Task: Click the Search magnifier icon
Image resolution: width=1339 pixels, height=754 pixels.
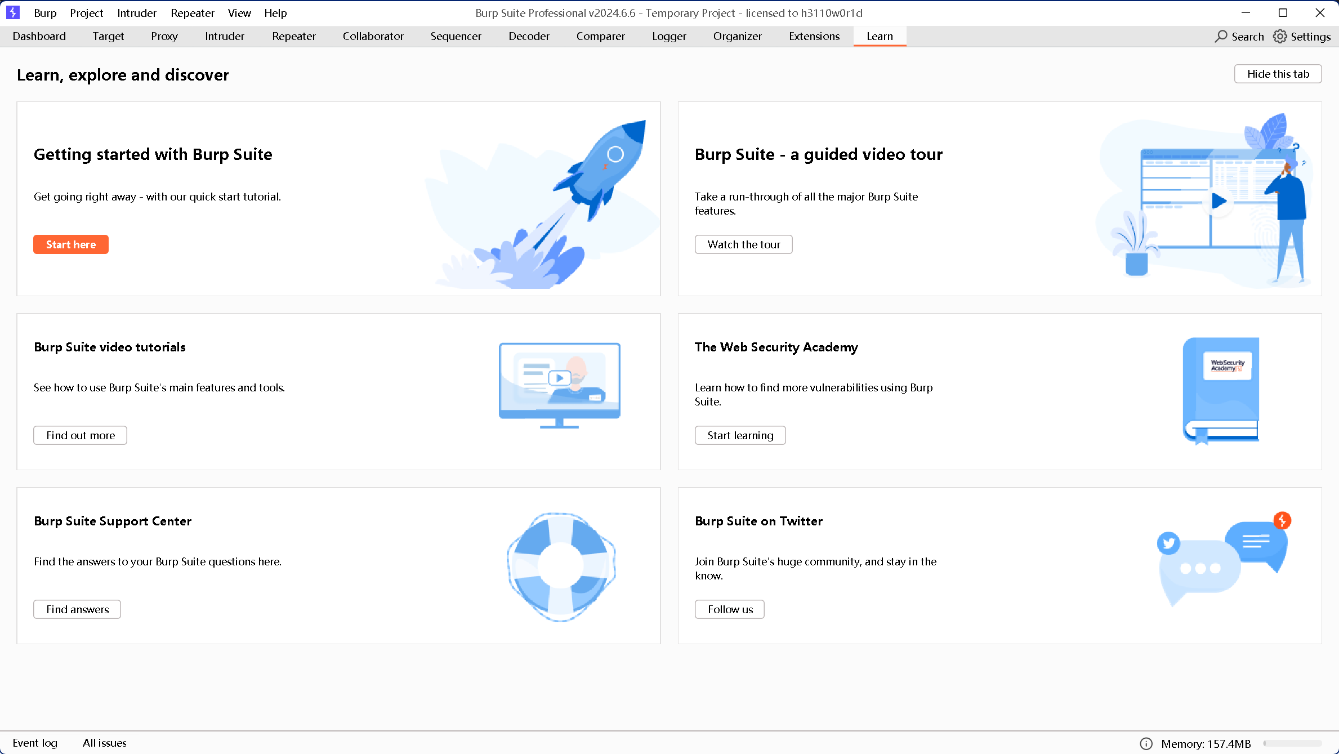Action: pyautogui.click(x=1221, y=36)
